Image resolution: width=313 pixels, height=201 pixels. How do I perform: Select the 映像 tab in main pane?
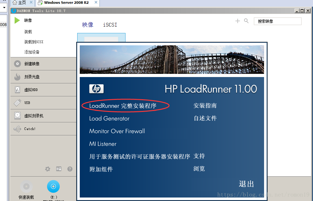pyautogui.click(x=88, y=25)
